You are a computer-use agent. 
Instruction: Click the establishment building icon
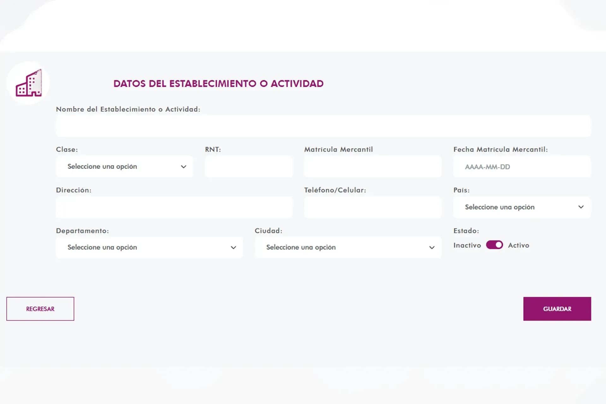point(28,83)
